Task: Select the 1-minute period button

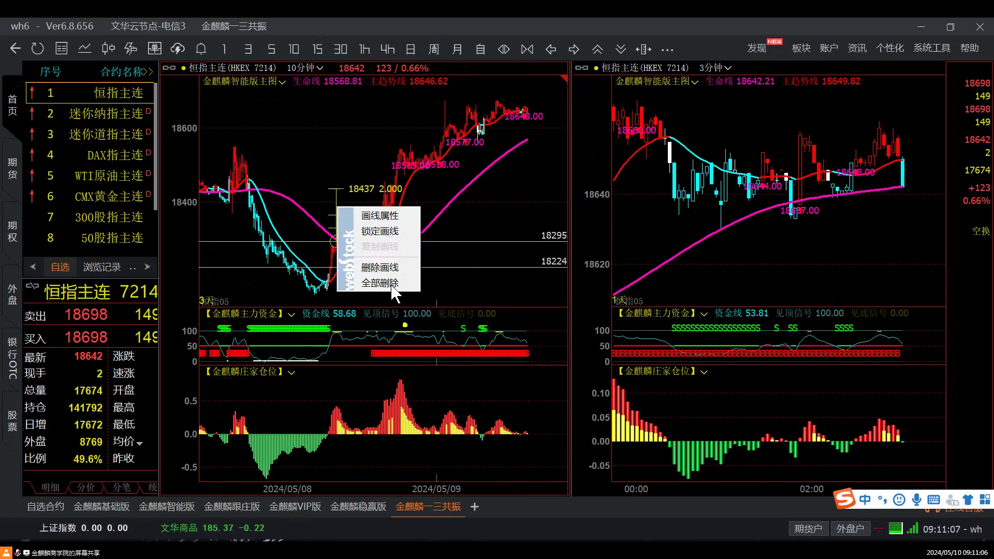Action: tap(224, 49)
